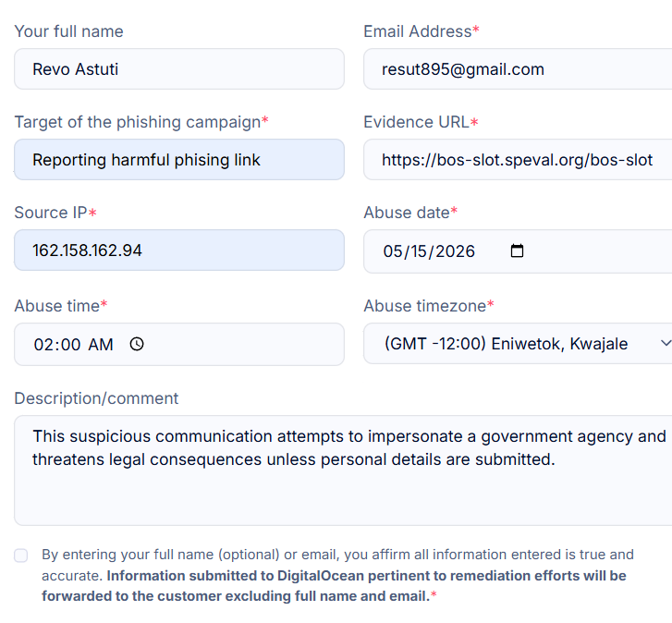Click the Description/comment label
The height and width of the screenshot is (623, 672).
(x=96, y=398)
